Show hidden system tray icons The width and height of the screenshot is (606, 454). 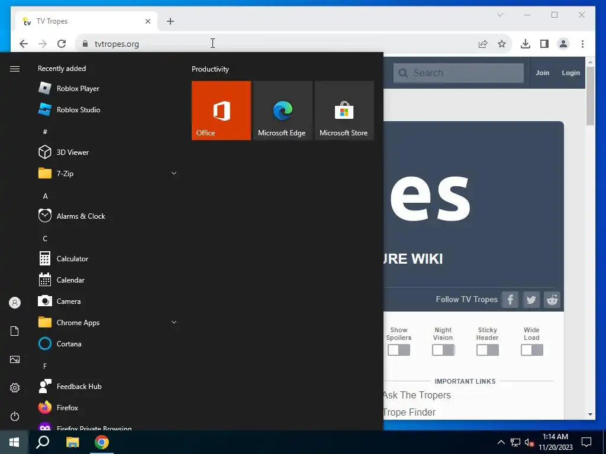(501, 442)
